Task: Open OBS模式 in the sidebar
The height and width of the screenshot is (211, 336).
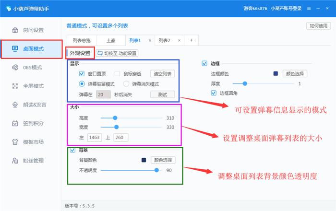Action: tap(33, 67)
